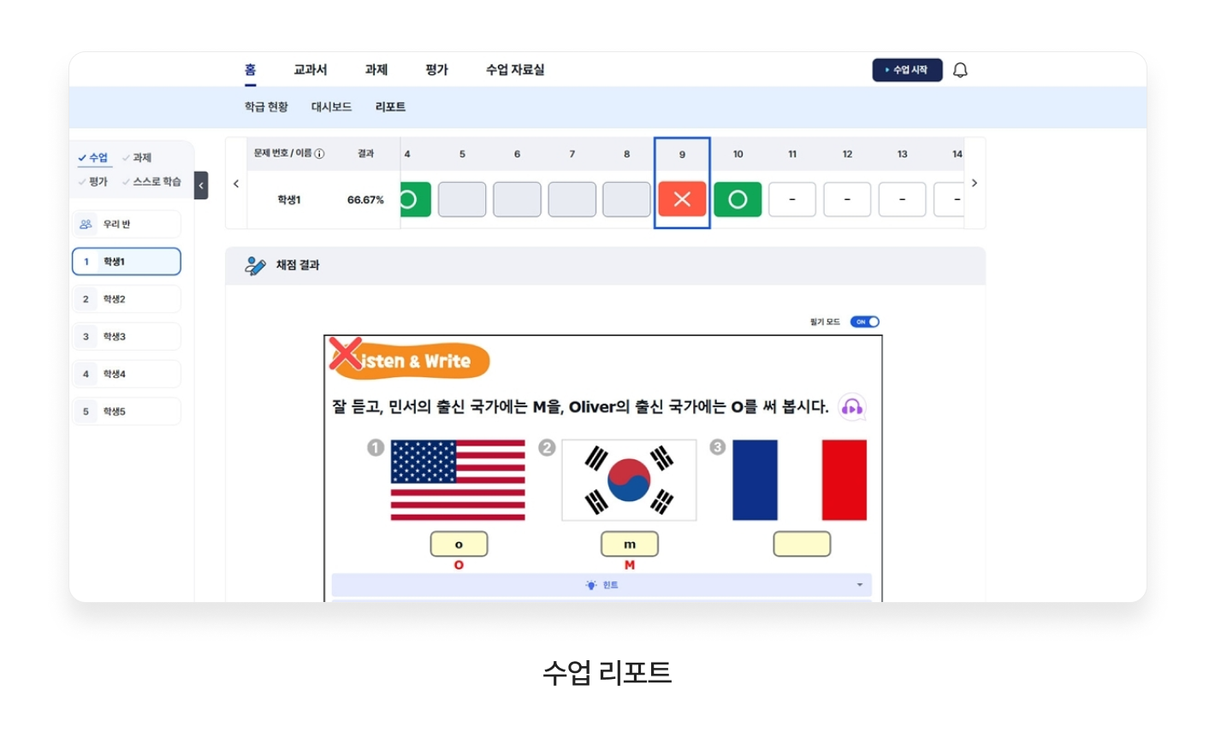The height and width of the screenshot is (738, 1215).
Task: Open the 교과서 menu tab
Action: [x=310, y=70]
